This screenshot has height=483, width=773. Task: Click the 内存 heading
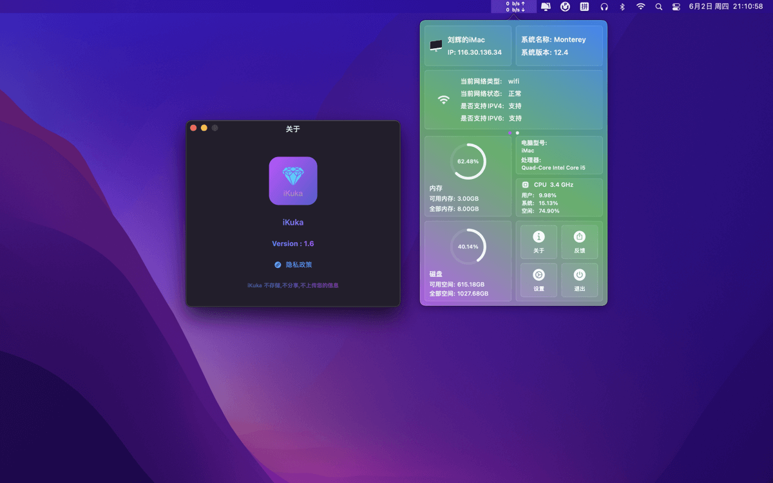436,188
